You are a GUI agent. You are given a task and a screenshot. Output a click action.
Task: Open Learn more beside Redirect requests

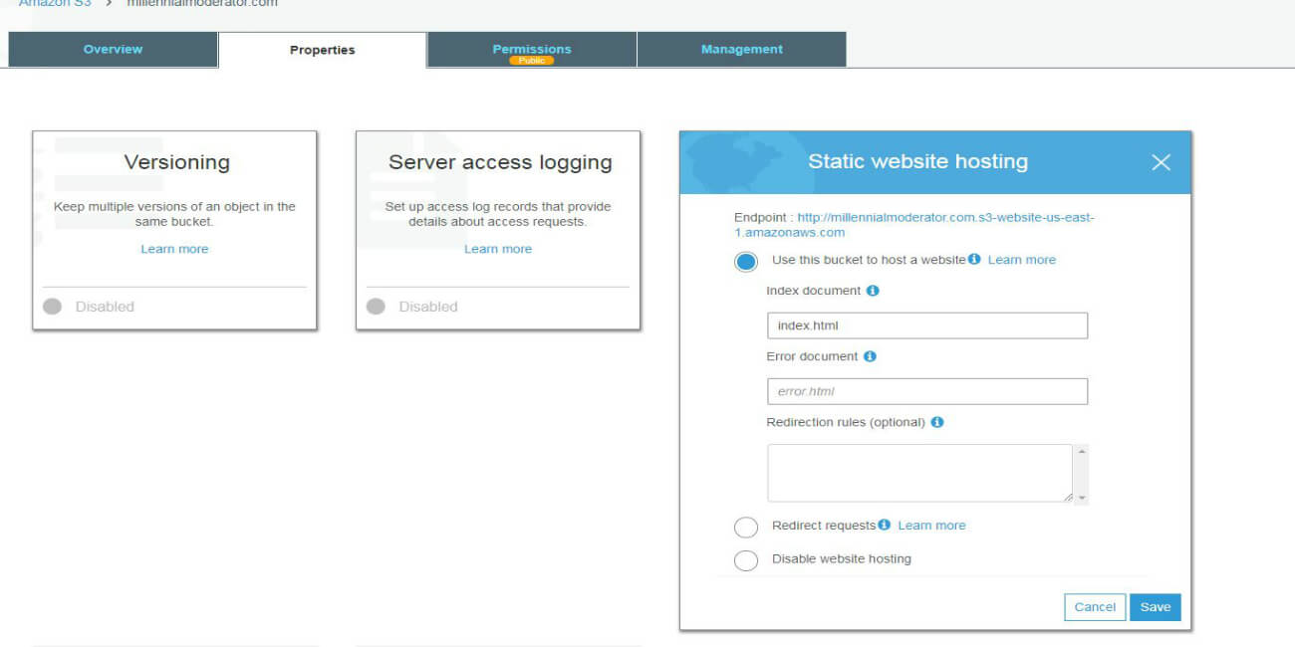click(931, 526)
